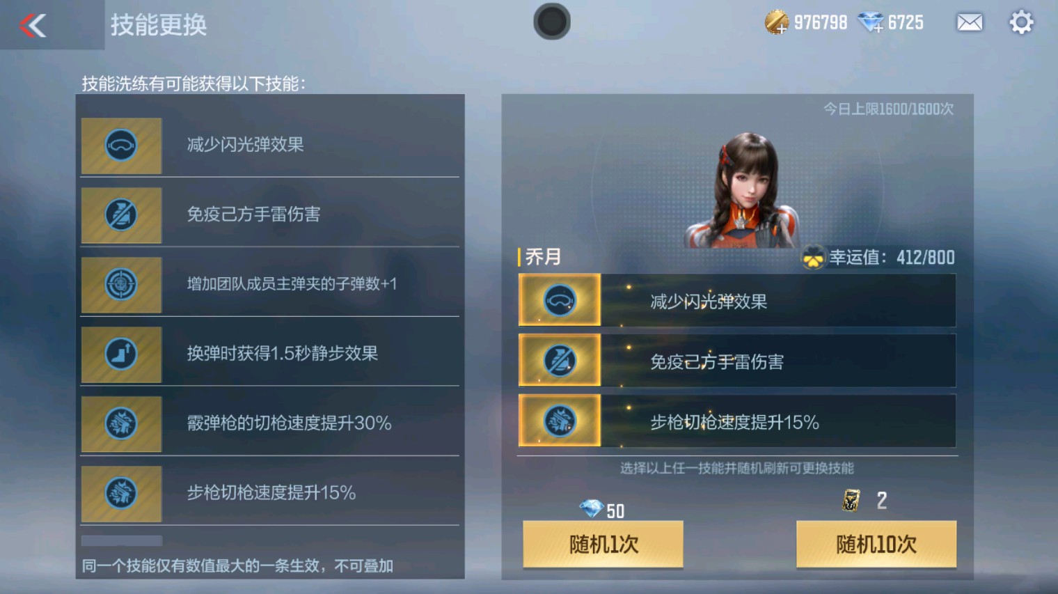Select 乔月's 减少闪光弹效果 skill slot
The width and height of the screenshot is (1058, 594).
[x=737, y=300]
